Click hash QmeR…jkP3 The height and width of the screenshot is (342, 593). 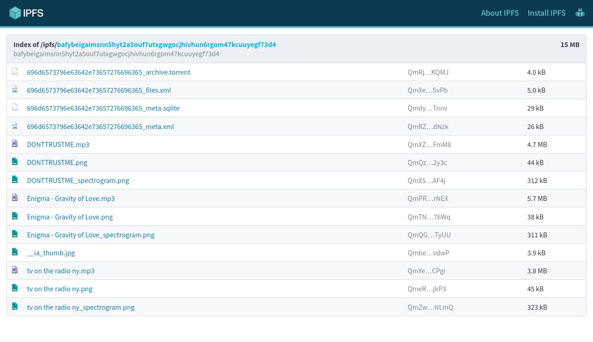pos(427,289)
